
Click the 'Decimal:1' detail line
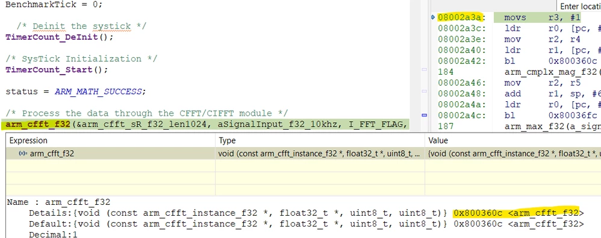[x=53, y=234]
